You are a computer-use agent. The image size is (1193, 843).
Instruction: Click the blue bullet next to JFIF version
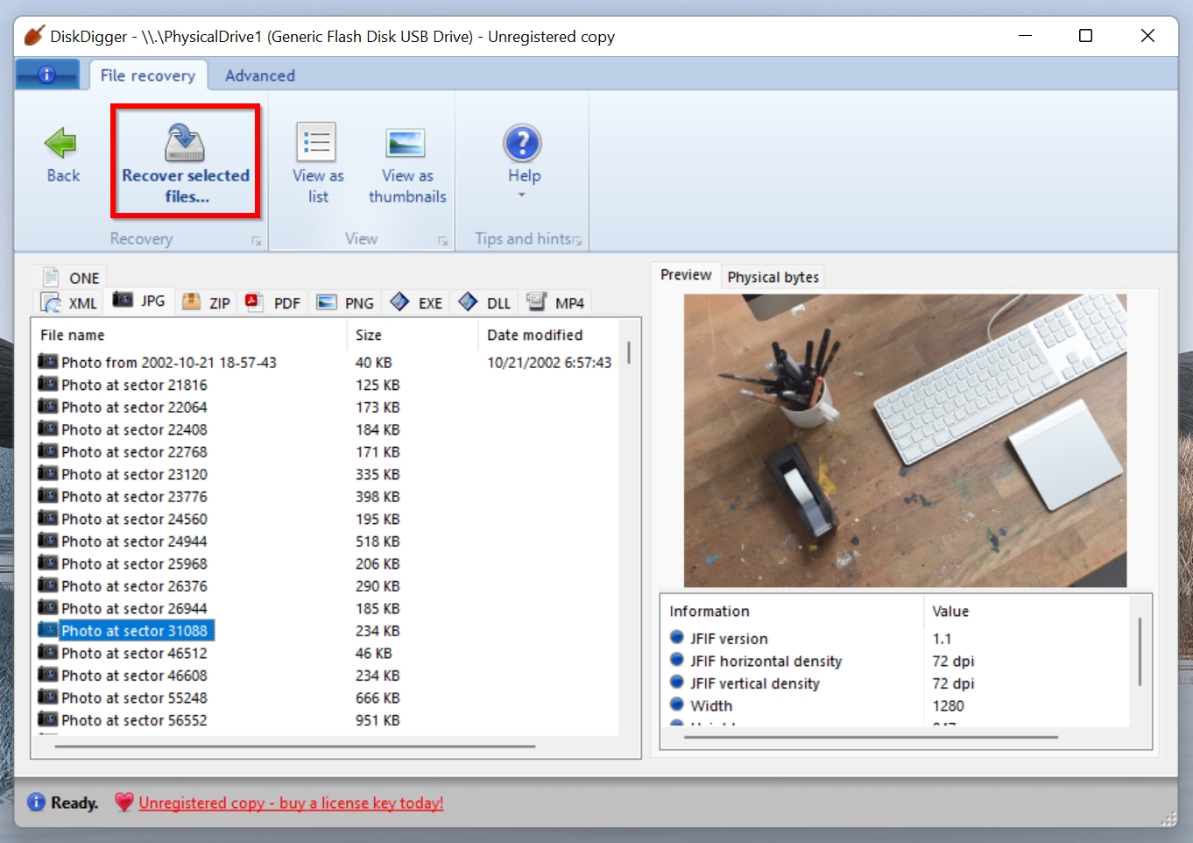click(x=677, y=637)
